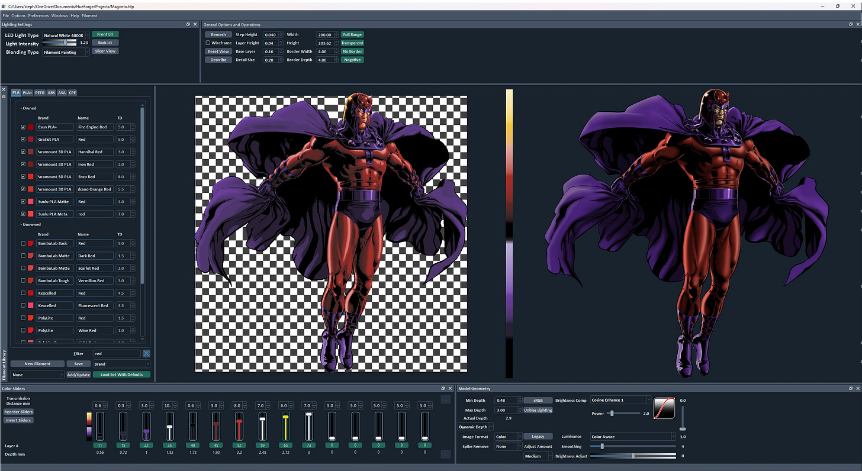Click the Slicer View button
The width and height of the screenshot is (862, 471).
(x=105, y=51)
